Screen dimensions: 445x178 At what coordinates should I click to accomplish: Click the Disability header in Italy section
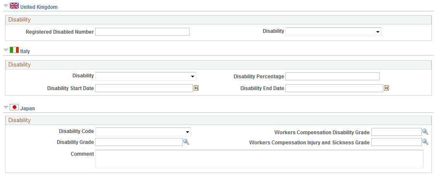click(x=19, y=64)
